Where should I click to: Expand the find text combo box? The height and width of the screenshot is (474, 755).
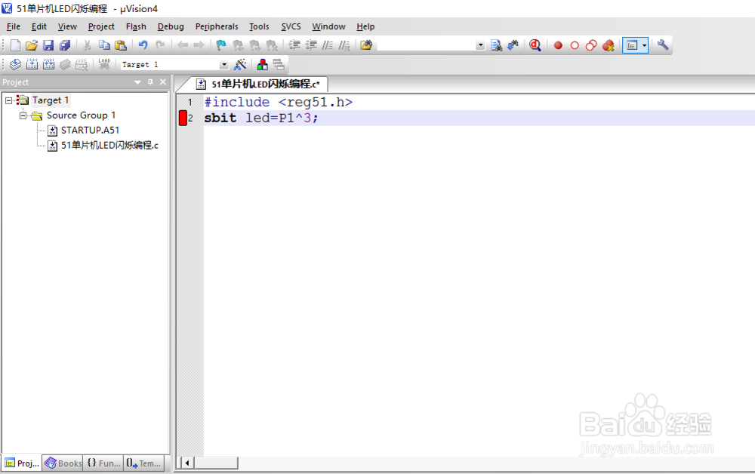pos(480,45)
